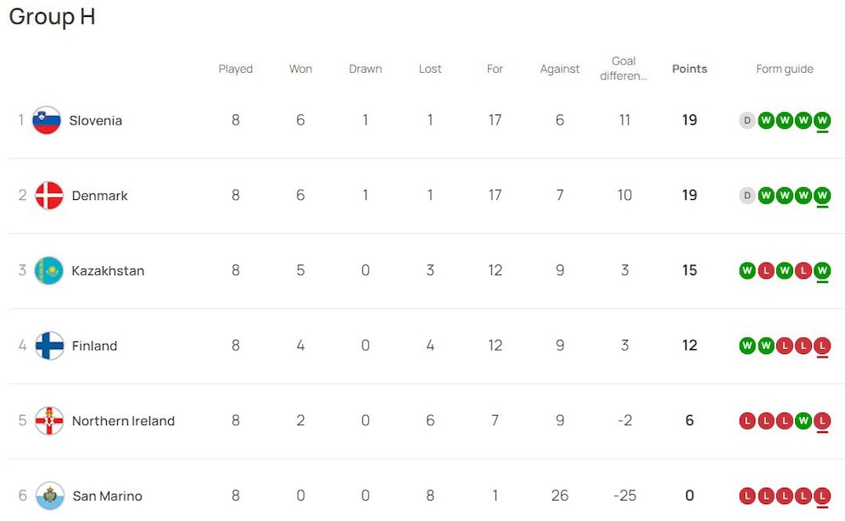Open the Slovenia team name link
Image resolution: width=845 pixels, height=521 pixels.
[x=96, y=120]
